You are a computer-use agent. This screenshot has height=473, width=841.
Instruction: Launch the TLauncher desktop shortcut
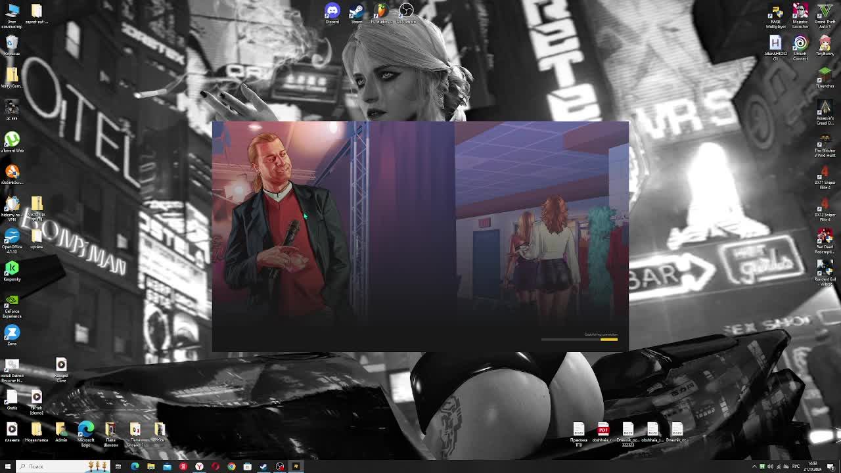(825, 78)
